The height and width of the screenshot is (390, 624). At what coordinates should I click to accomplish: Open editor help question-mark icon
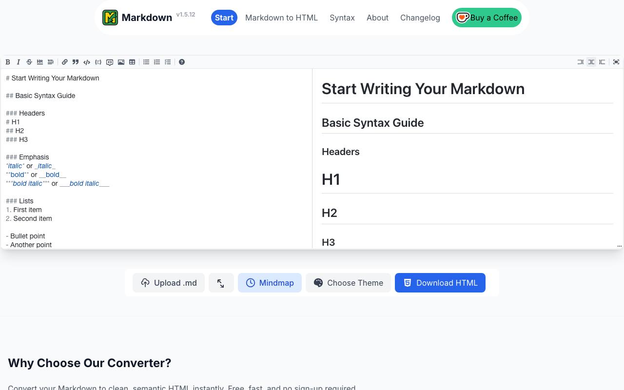[x=182, y=62]
